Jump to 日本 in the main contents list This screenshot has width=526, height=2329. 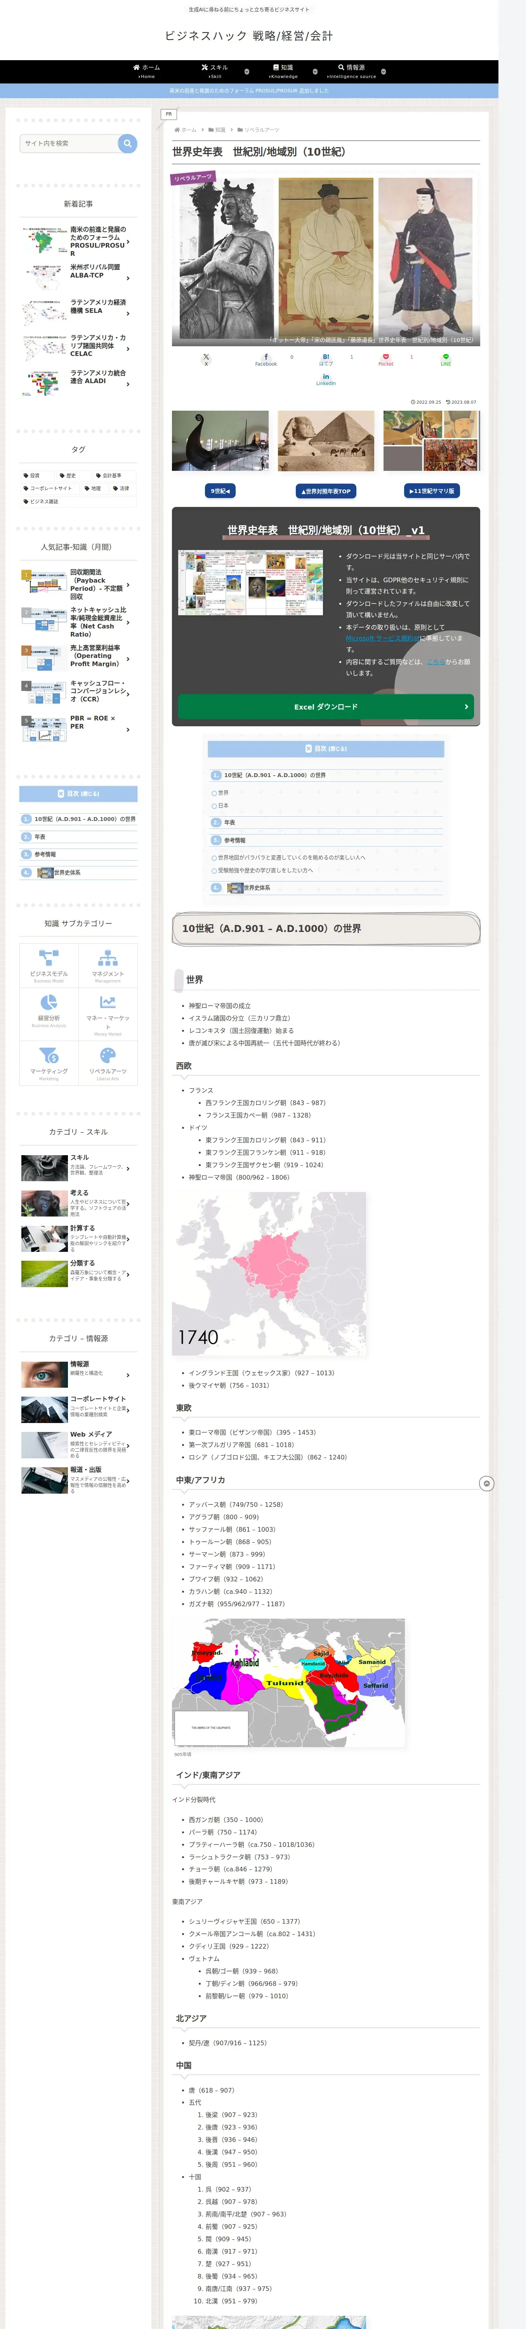coord(223,805)
